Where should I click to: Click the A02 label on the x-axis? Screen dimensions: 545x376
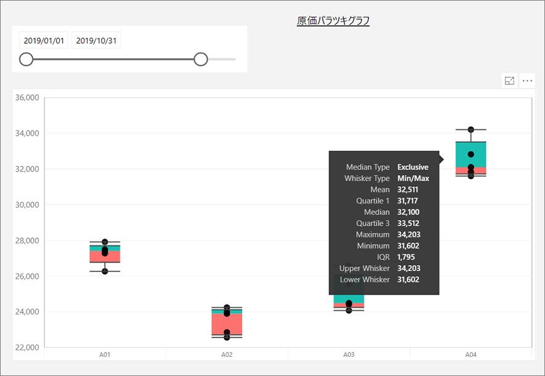click(227, 354)
